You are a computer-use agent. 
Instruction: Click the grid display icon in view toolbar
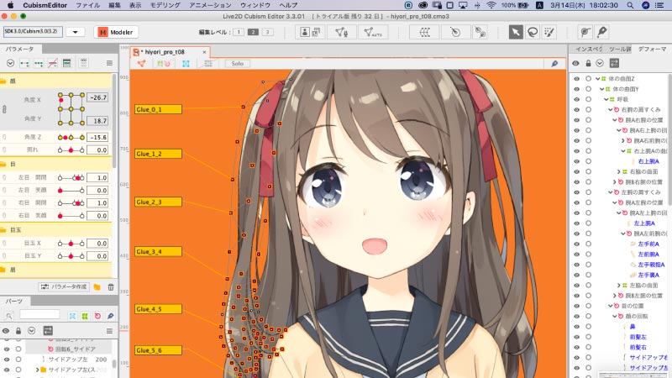pyautogui.click(x=208, y=64)
